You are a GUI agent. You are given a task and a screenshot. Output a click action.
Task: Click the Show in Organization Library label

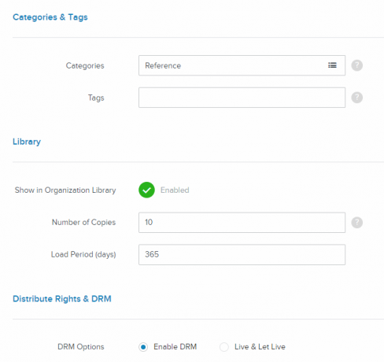pos(65,190)
